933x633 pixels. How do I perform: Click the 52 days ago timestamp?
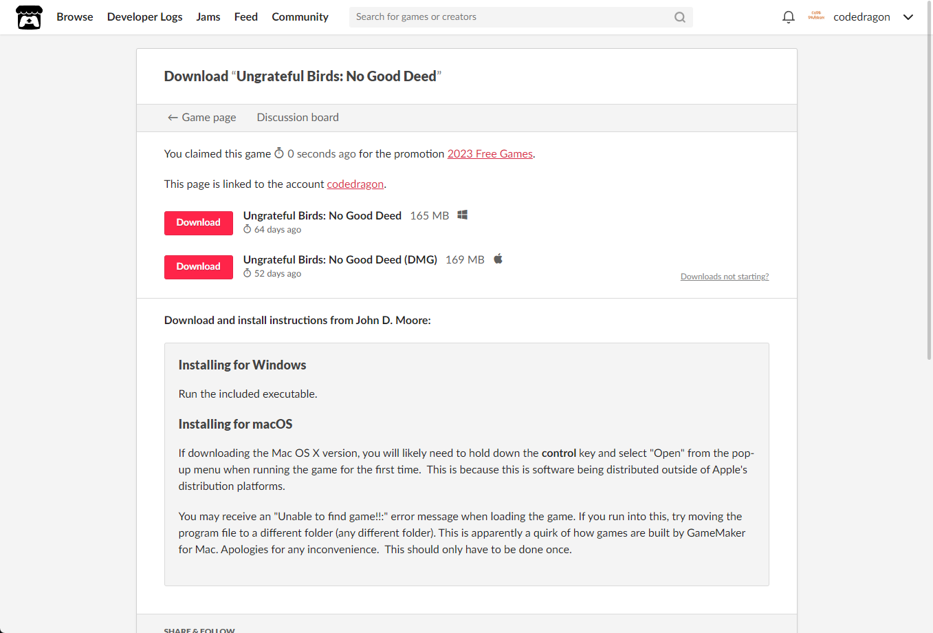278,274
